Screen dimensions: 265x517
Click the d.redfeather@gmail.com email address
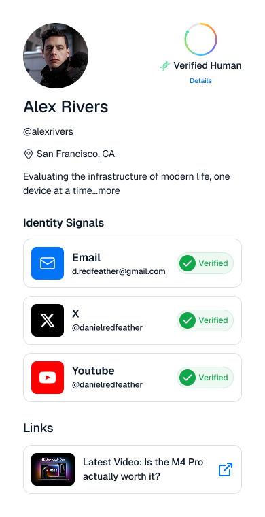pos(118,271)
